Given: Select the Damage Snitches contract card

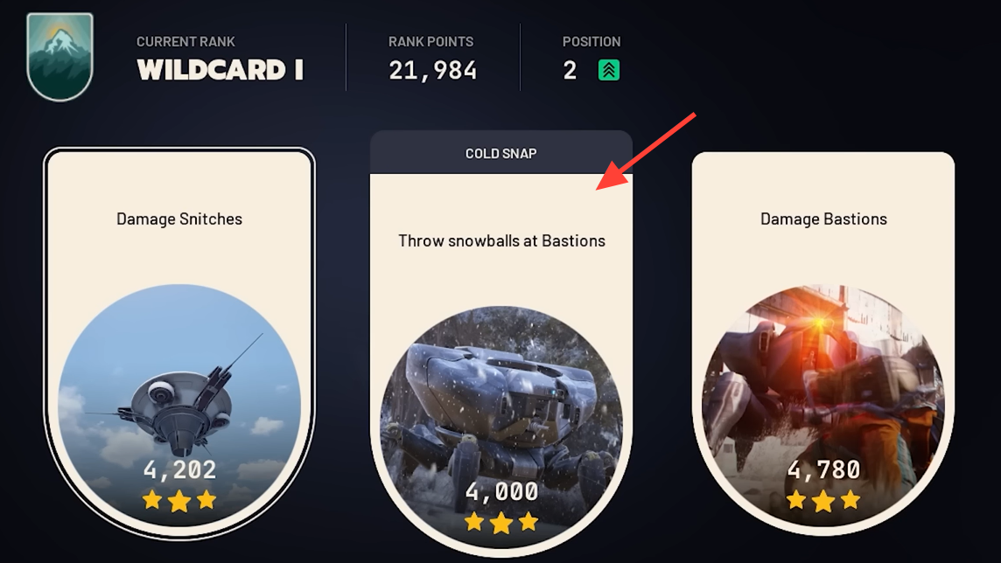Looking at the screenshot, I should point(179,343).
